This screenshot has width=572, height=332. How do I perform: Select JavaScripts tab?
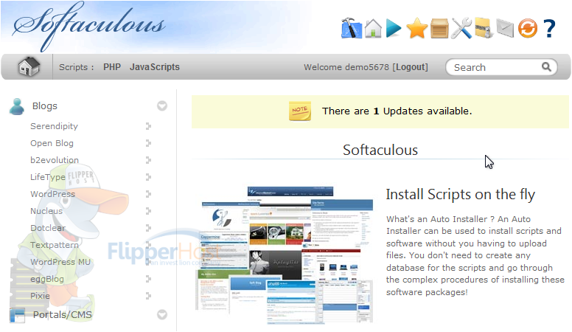[155, 67]
